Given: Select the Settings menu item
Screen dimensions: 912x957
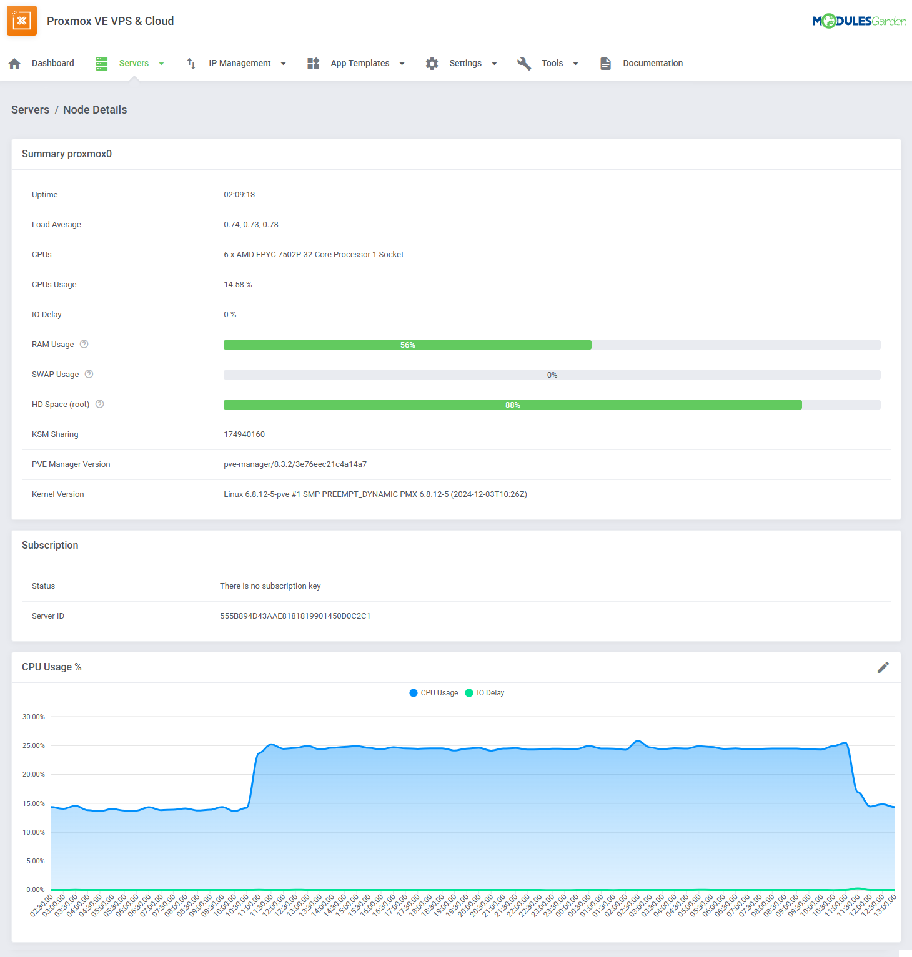Looking at the screenshot, I should coord(465,63).
